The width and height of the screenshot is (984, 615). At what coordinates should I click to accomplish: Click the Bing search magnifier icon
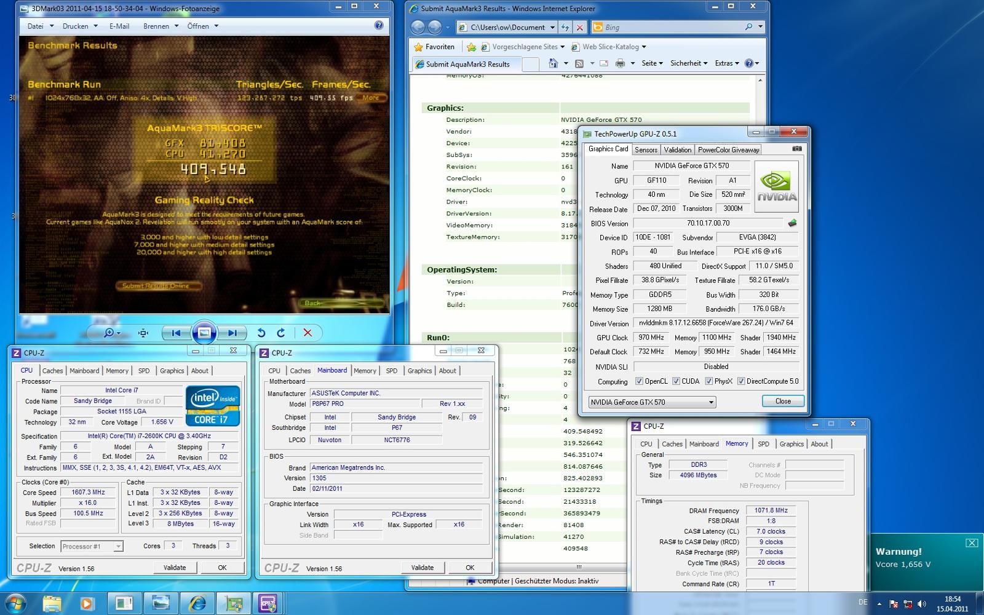coord(748,27)
